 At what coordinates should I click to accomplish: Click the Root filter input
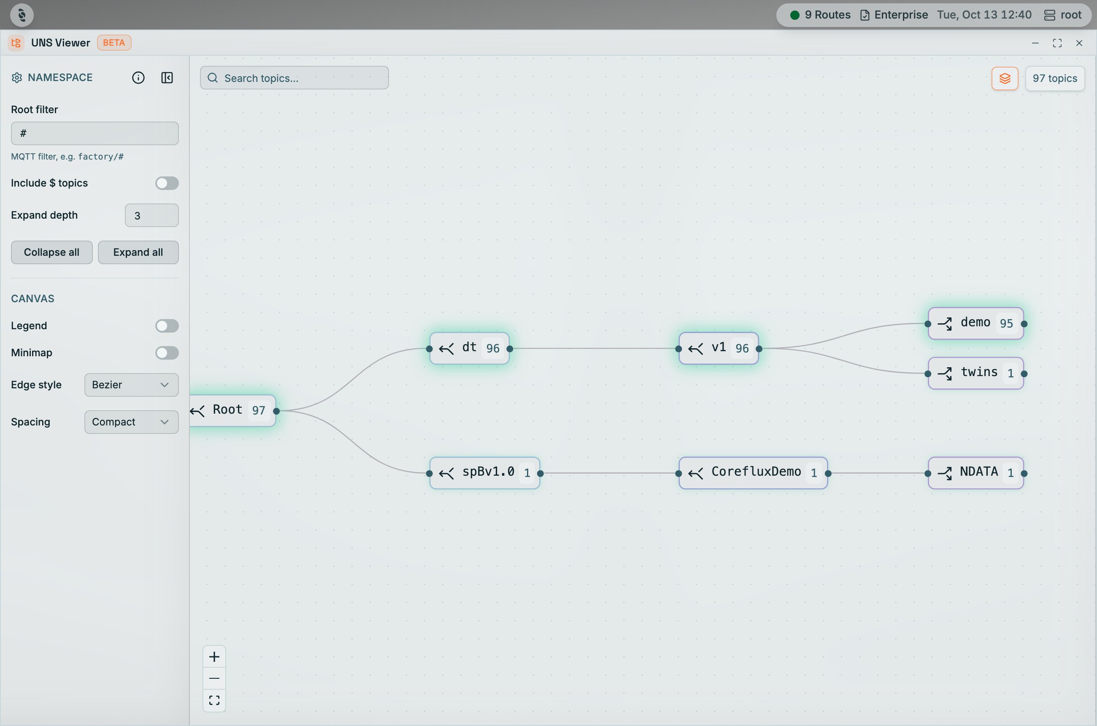point(95,133)
